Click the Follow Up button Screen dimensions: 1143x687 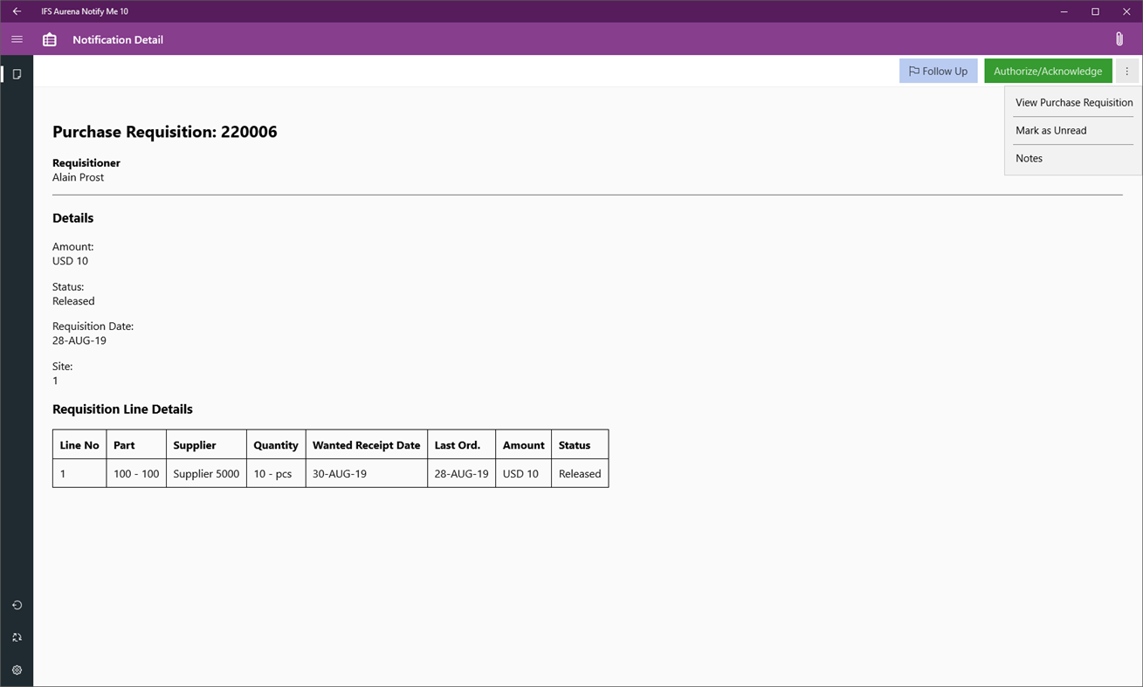[x=938, y=71]
